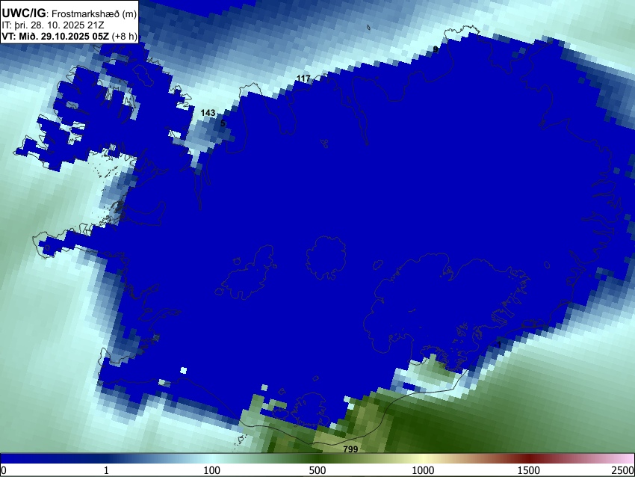This screenshot has height=477, width=635.
Task: Click the 100 tick on the color scale
Action: (212, 470)
